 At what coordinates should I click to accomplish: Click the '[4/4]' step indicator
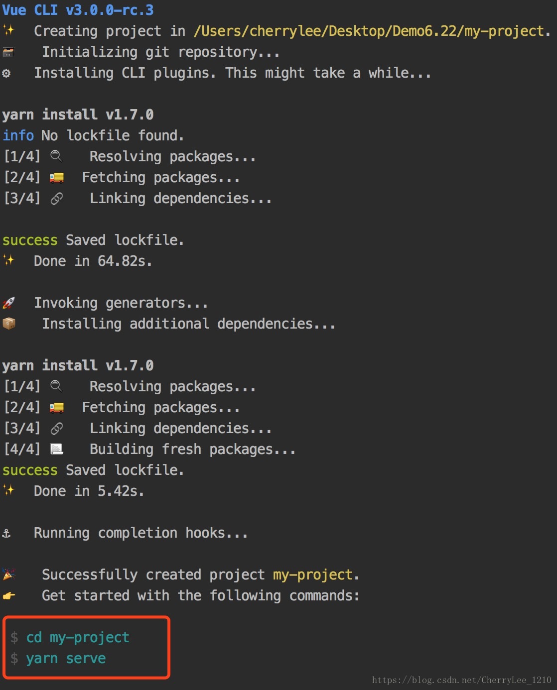pos(22,449)
